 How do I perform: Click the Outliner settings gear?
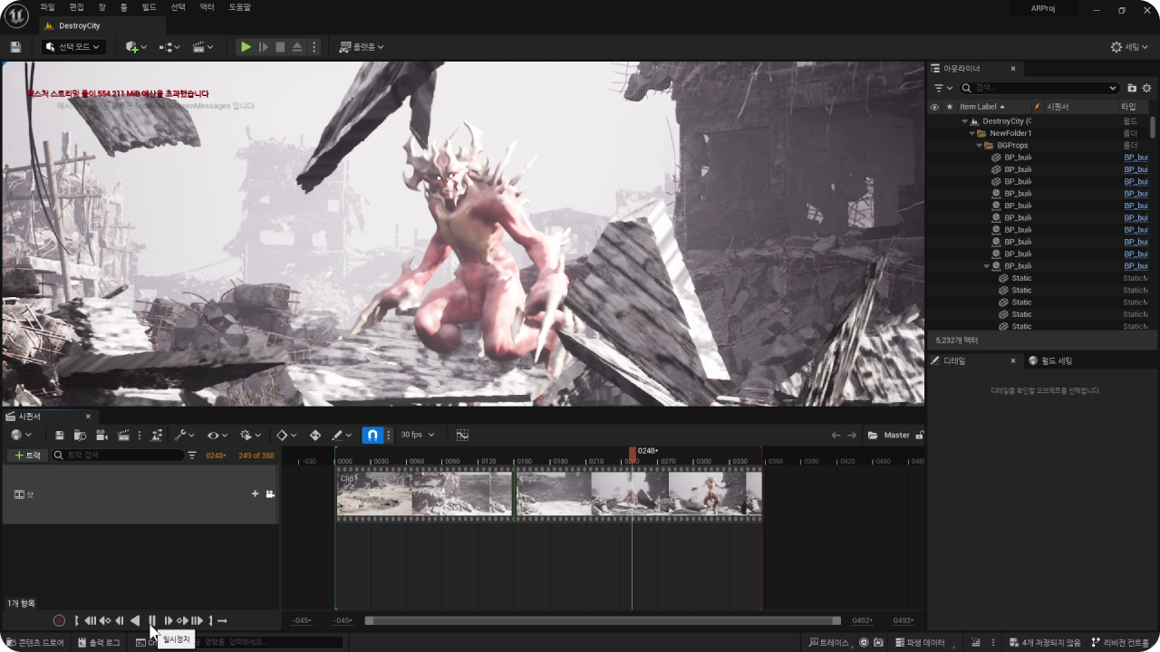pos(1146,88)
